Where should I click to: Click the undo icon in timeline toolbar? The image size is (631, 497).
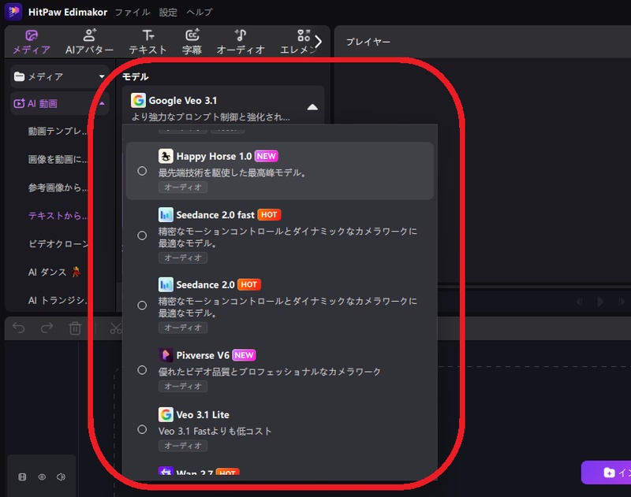coord(18,328)
